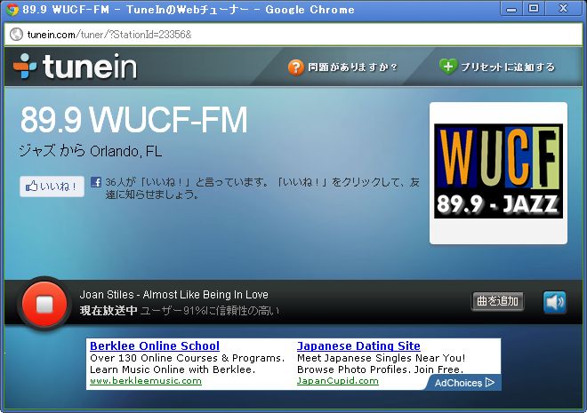Viewport: 587px width, 413px height.
Task: Click the green heart plus icon
Action: click(x=447, y=67)
